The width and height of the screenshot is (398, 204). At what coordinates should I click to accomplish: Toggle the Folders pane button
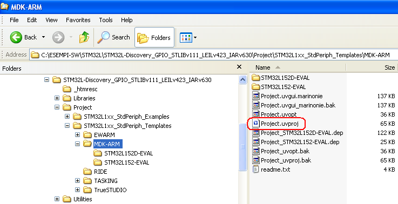coord(154,37)
